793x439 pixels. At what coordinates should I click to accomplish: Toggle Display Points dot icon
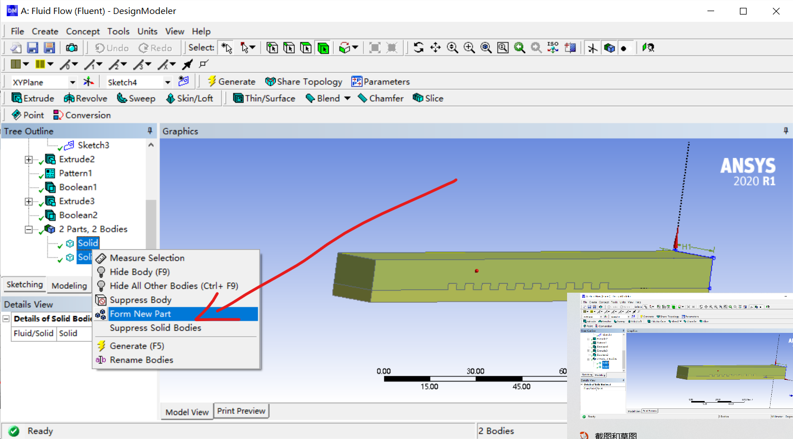coord(626,48)
